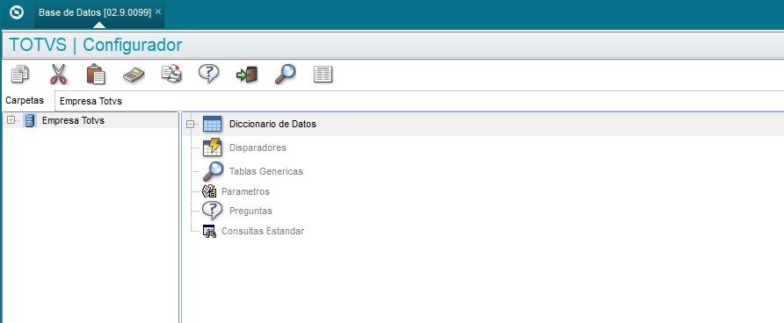Click the Diccionario de Datos table icon
This screenshot has width=784, height=323.
212,124
